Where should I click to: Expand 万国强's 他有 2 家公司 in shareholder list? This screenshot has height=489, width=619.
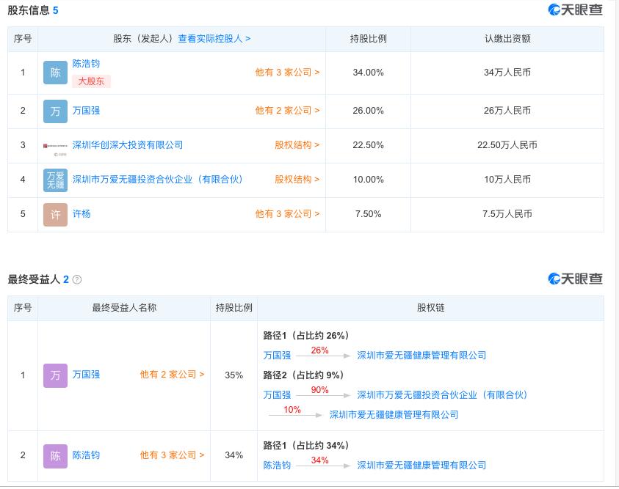coord(287,111)
